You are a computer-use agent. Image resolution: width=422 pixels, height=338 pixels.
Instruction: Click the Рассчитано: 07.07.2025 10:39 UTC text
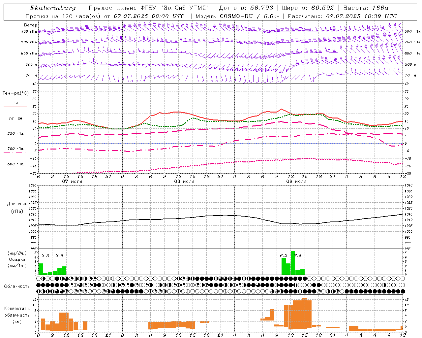click(x=342, y=16)
